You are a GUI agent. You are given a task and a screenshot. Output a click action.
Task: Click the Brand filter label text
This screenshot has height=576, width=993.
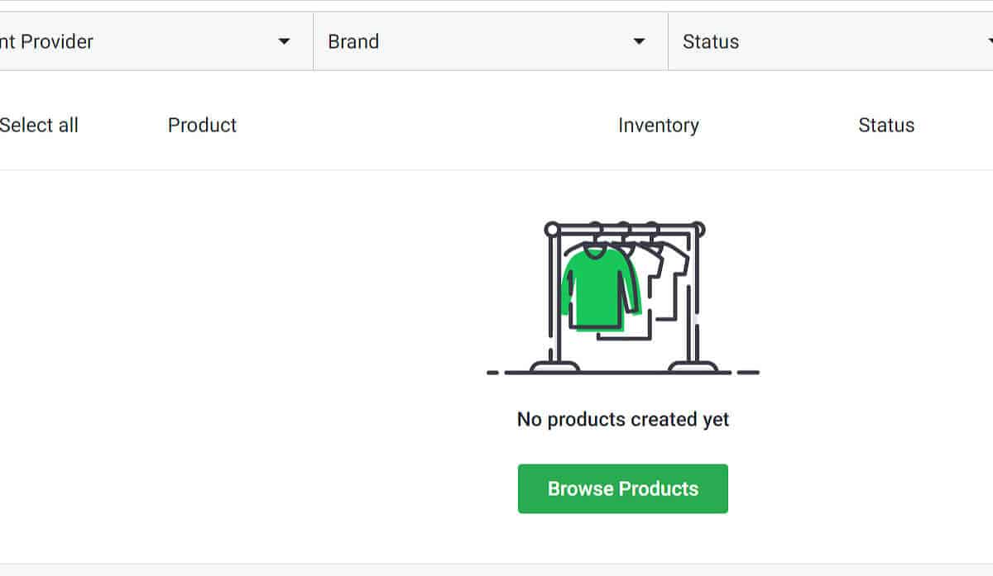click(x=353, y=41)
